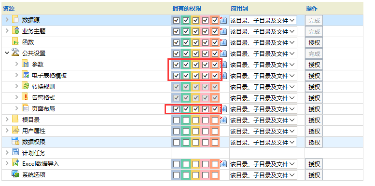Click the clear-permission icon in 公共设置 row

click(223, 53)
